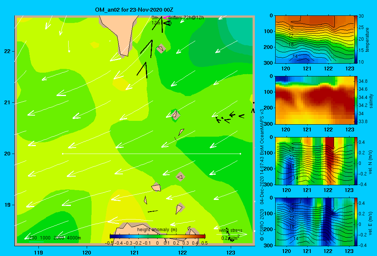Click the vel. E color scale bar

tap(356, 222)
